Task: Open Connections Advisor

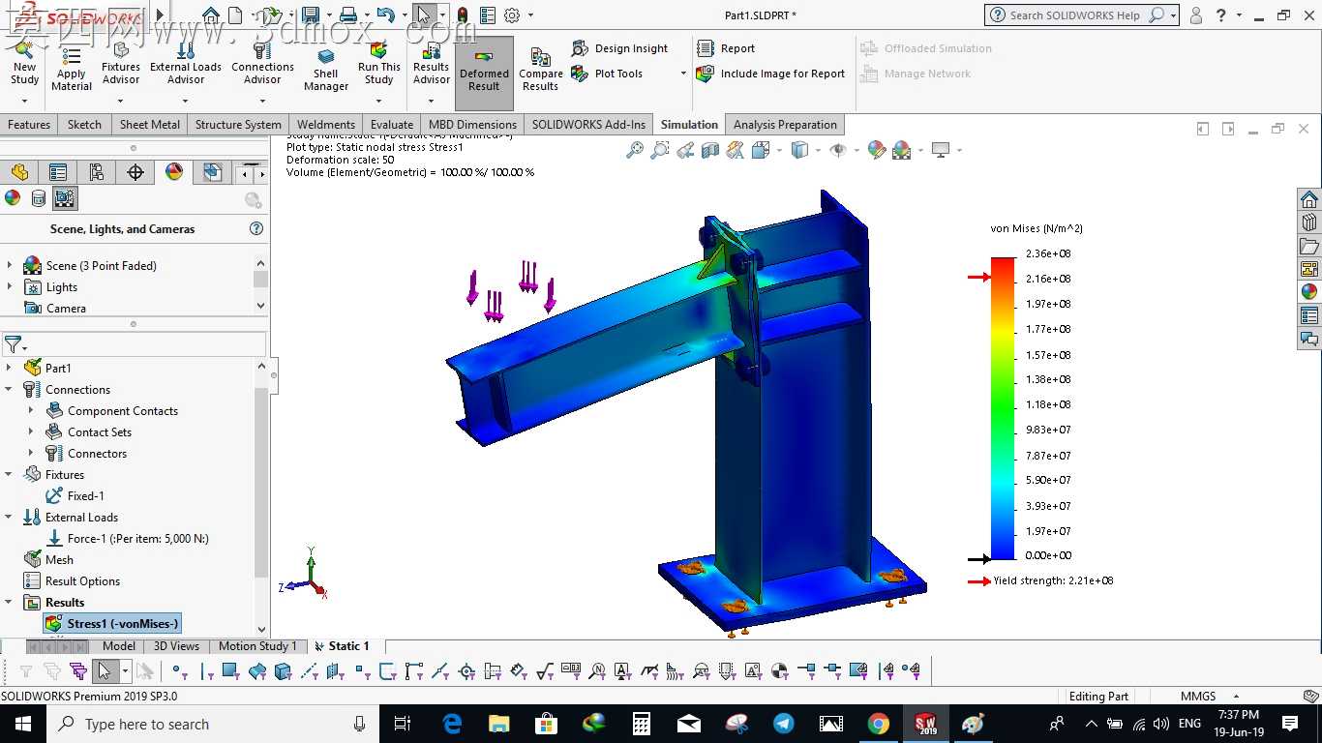Action: tap(262, 64)
